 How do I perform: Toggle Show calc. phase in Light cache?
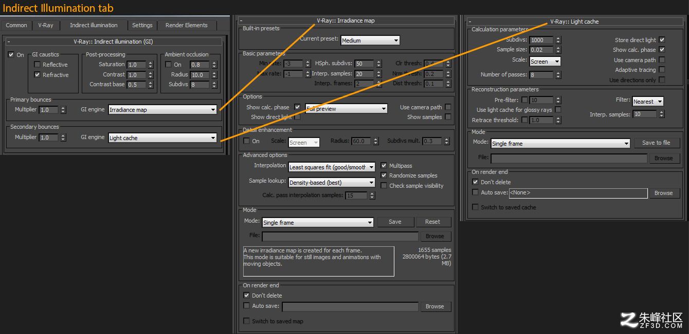[662, 50]
